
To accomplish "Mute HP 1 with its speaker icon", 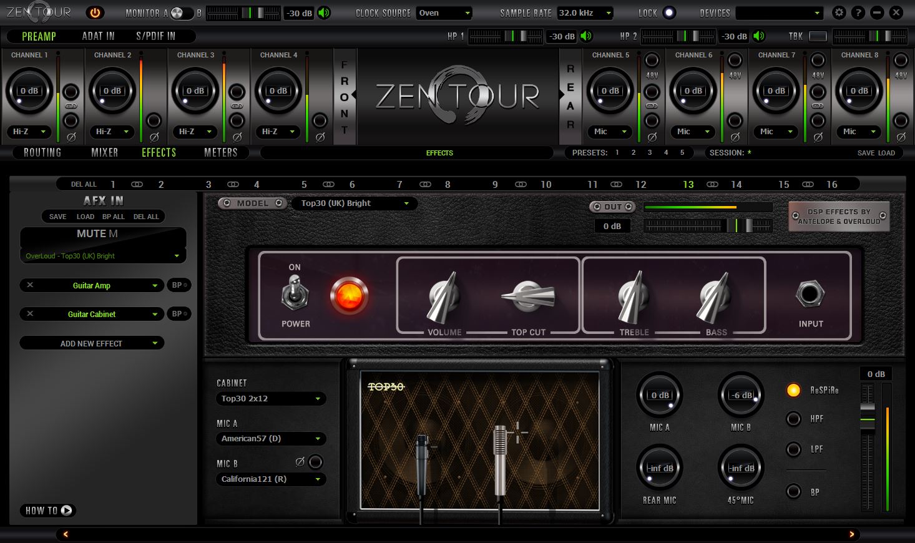I will coord(586,36).
